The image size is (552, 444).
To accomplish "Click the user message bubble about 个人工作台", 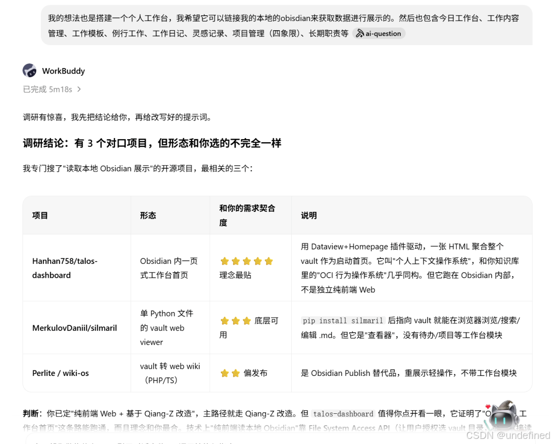I will (x=287, y=26).
